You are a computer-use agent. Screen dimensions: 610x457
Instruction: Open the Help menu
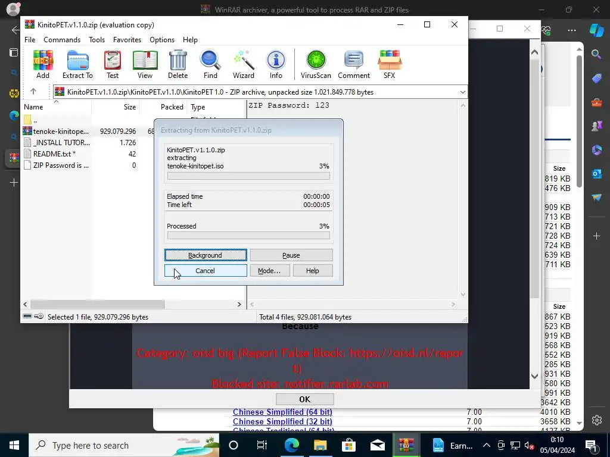coord(190,40)
